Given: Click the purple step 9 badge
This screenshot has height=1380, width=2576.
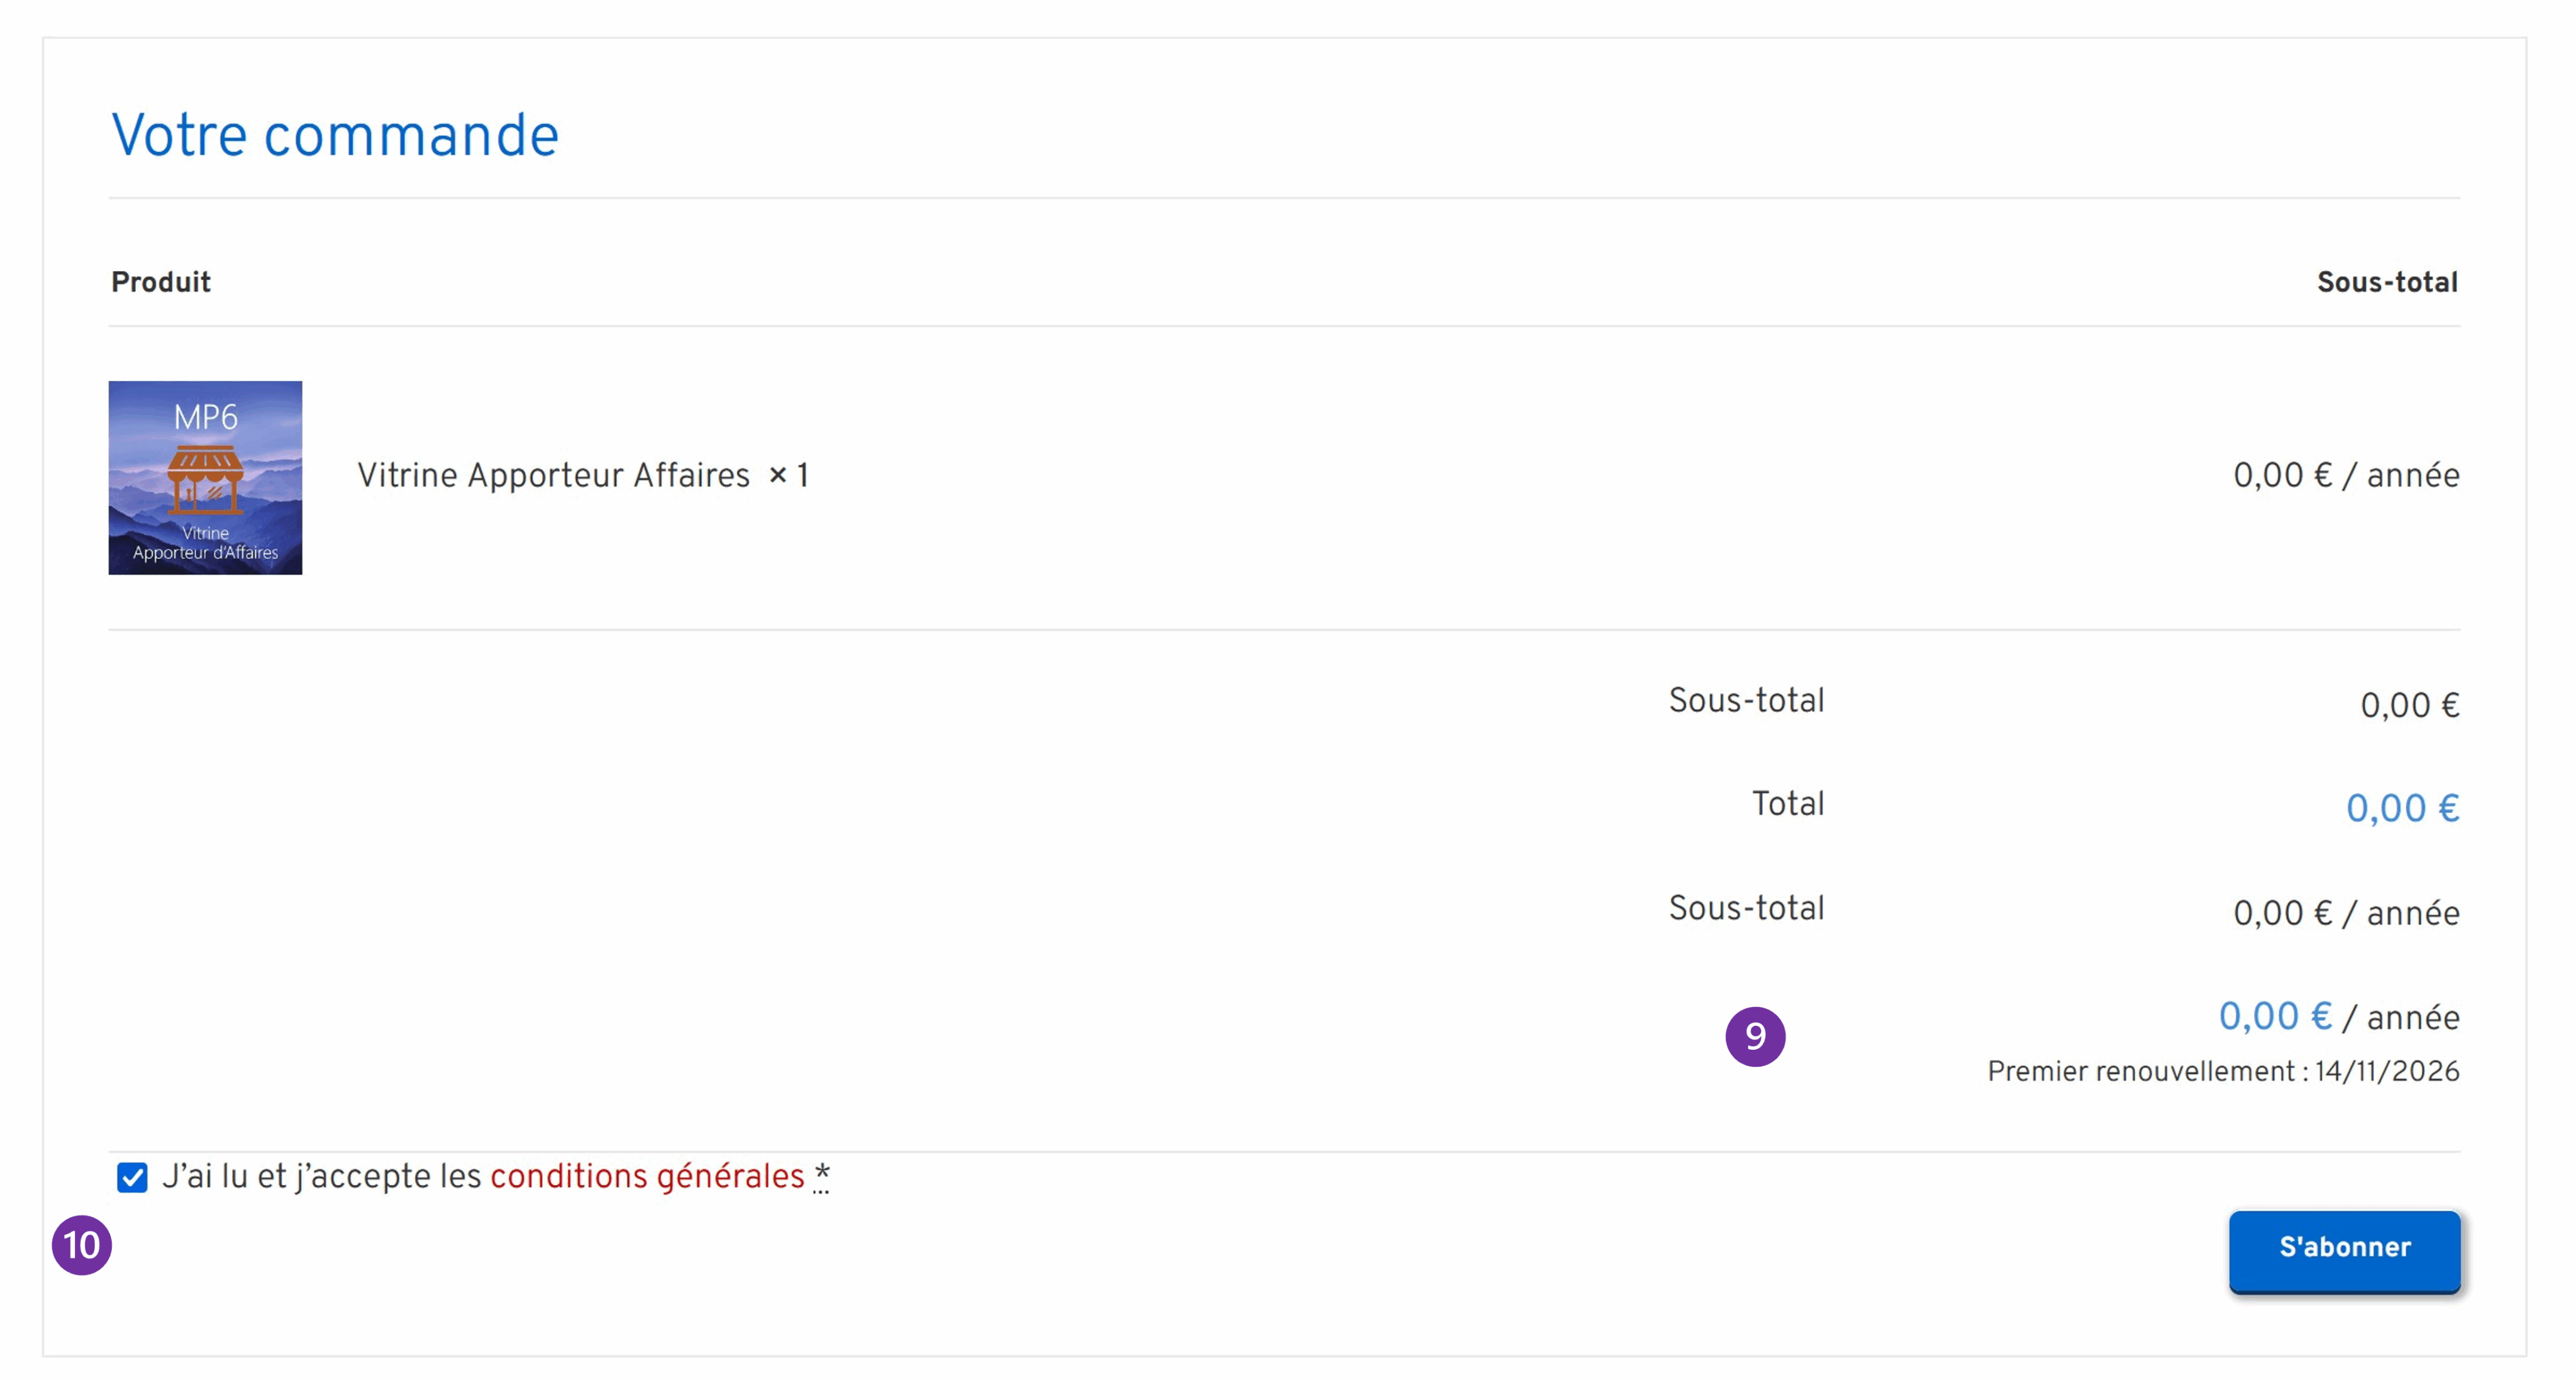Looking at the screenshot, I should pos(1754,1037).
